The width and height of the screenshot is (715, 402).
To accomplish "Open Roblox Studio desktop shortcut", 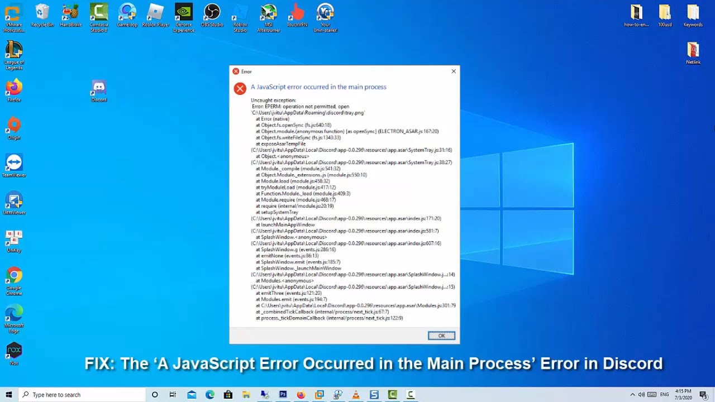I will point(240,18).
